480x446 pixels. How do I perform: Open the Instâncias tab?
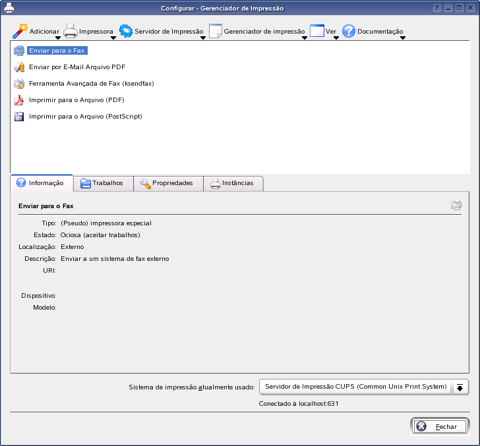click(x=233, y=183)
